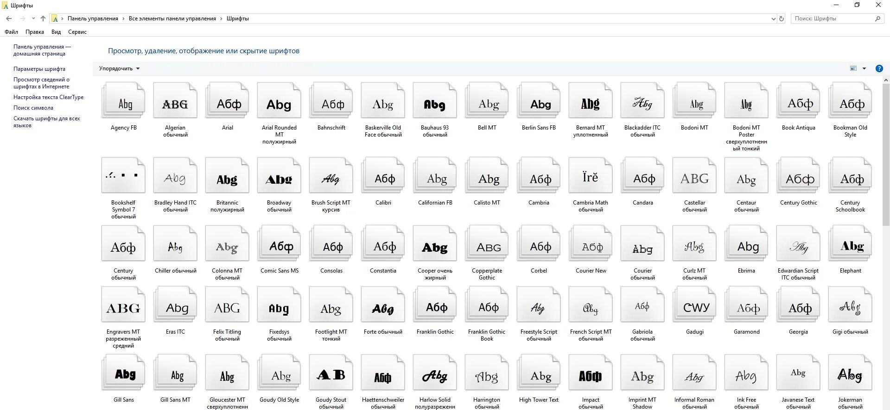Select the Calibri font icon
The height and width of the screenshot is (410, 890).
[x=383, y=175]
